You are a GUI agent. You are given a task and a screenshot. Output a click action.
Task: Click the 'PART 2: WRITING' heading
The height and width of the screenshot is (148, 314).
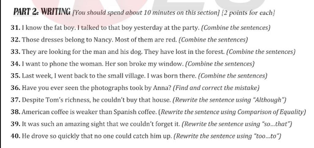[x=42, y=12]
